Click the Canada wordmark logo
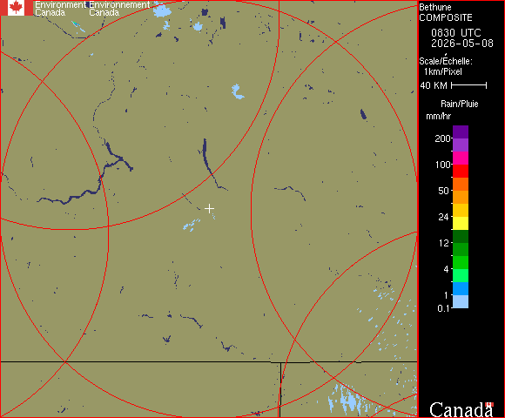505x418 pixels. click(461, 409)
